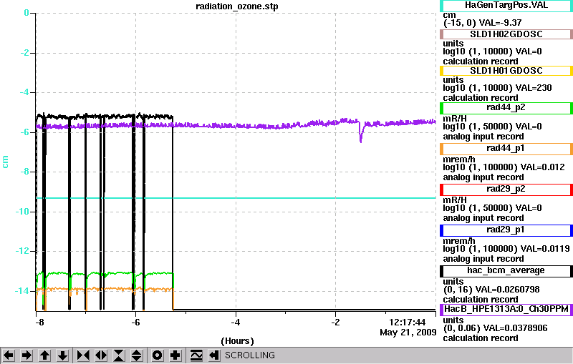Image resolution: width=573 pixels, height=364 pixels.
Task: Click the (-15, 0) VAL=-9.37 range text
Action: (x=482, y=23)
